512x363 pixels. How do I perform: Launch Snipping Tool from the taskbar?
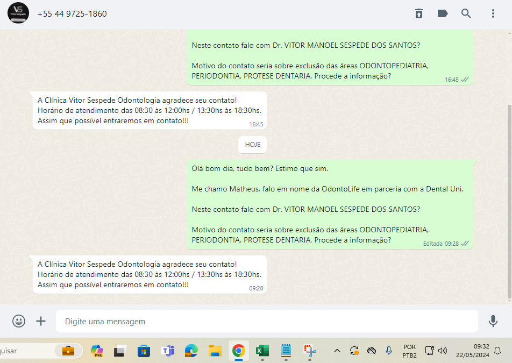(309, 351)
